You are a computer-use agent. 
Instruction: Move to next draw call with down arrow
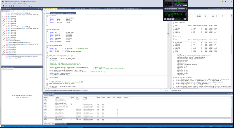coord(5,11)
